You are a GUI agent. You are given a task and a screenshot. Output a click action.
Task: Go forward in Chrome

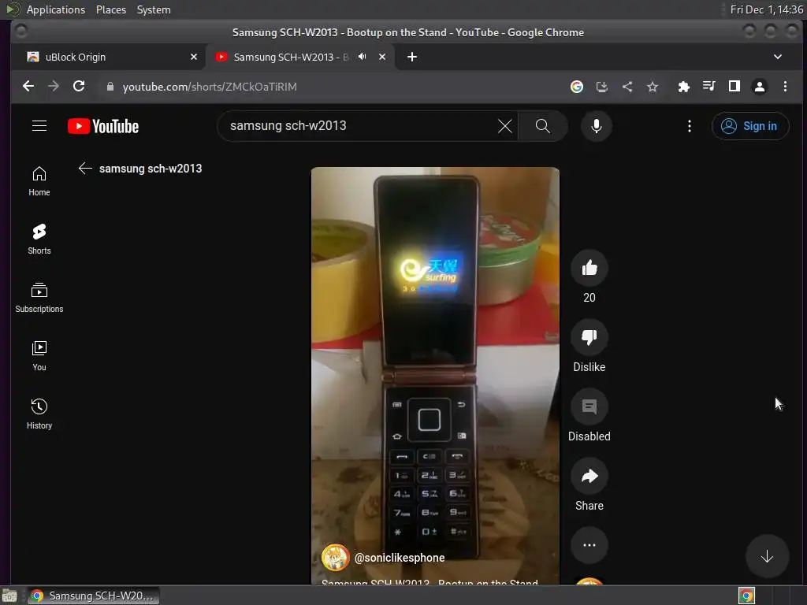tap(54, 87)
